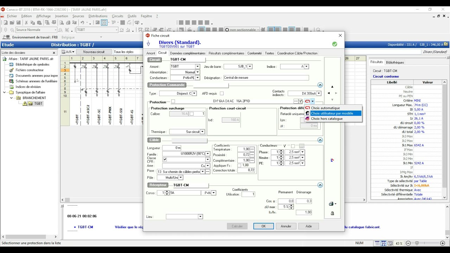Click the Undo arrow toolbar icon
This screenshot has height=253, width=450.
click(82, 22)
